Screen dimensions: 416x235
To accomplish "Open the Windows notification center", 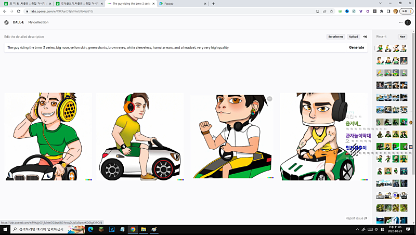I will pos(408,229).
